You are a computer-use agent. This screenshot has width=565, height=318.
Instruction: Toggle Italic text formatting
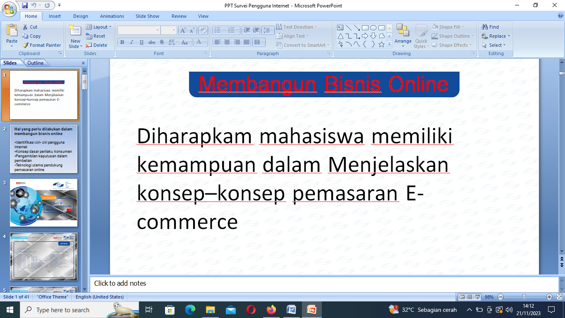point(132,42)
